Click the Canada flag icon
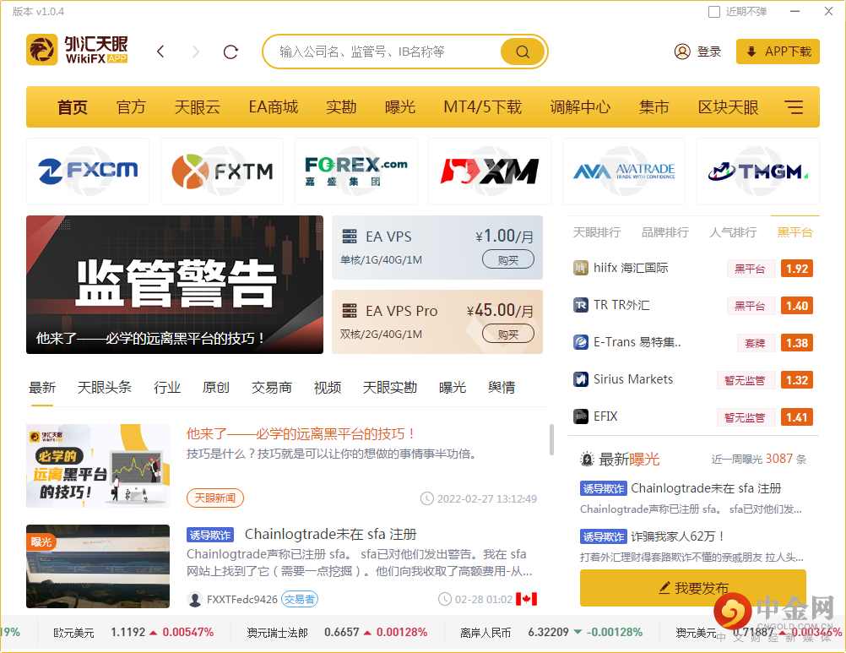This screenshot has height=653, width=846. point(526,599)
